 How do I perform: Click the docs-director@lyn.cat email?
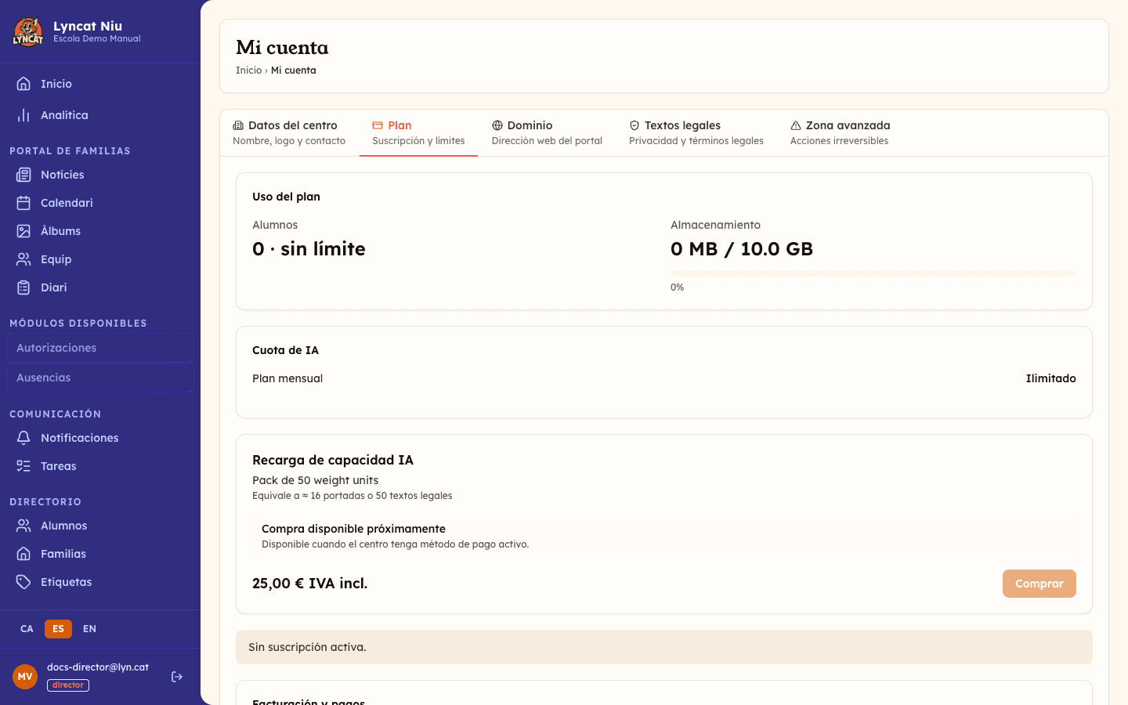tap(98, 667)
